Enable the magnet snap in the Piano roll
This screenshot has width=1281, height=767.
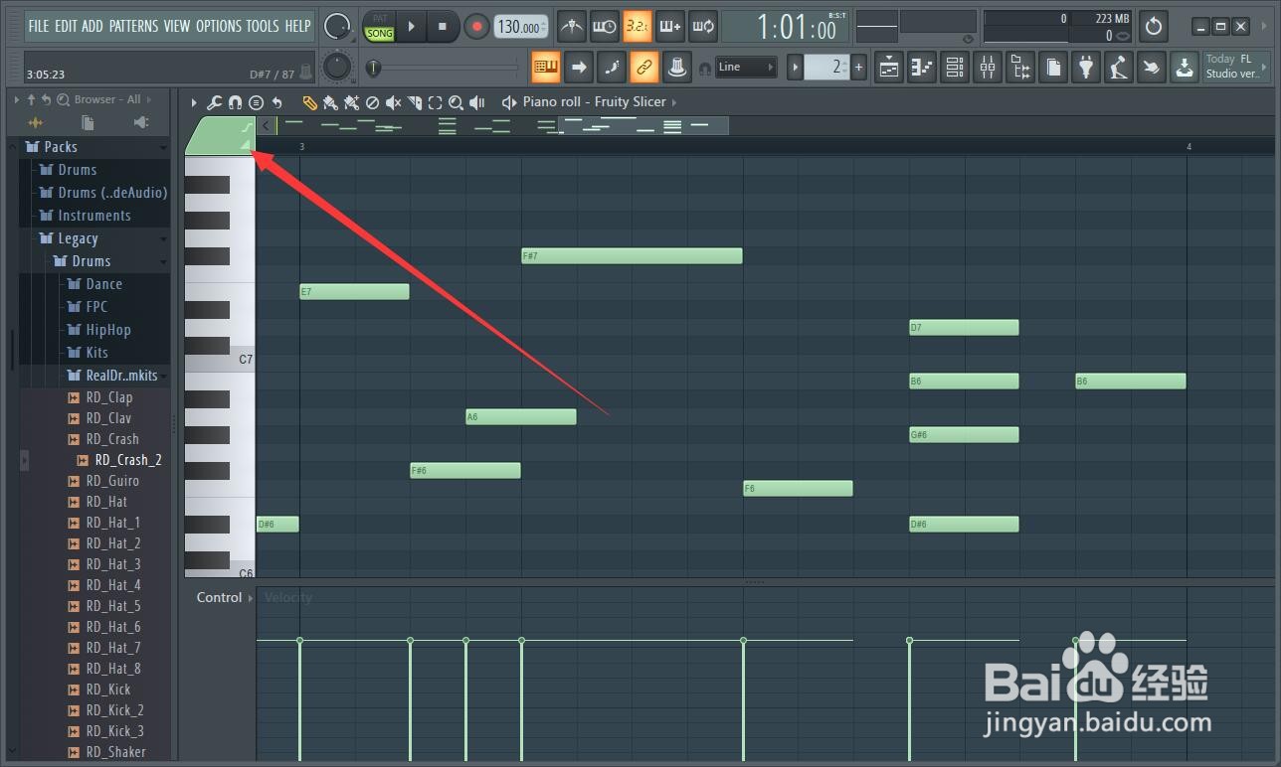click(235, 102)
